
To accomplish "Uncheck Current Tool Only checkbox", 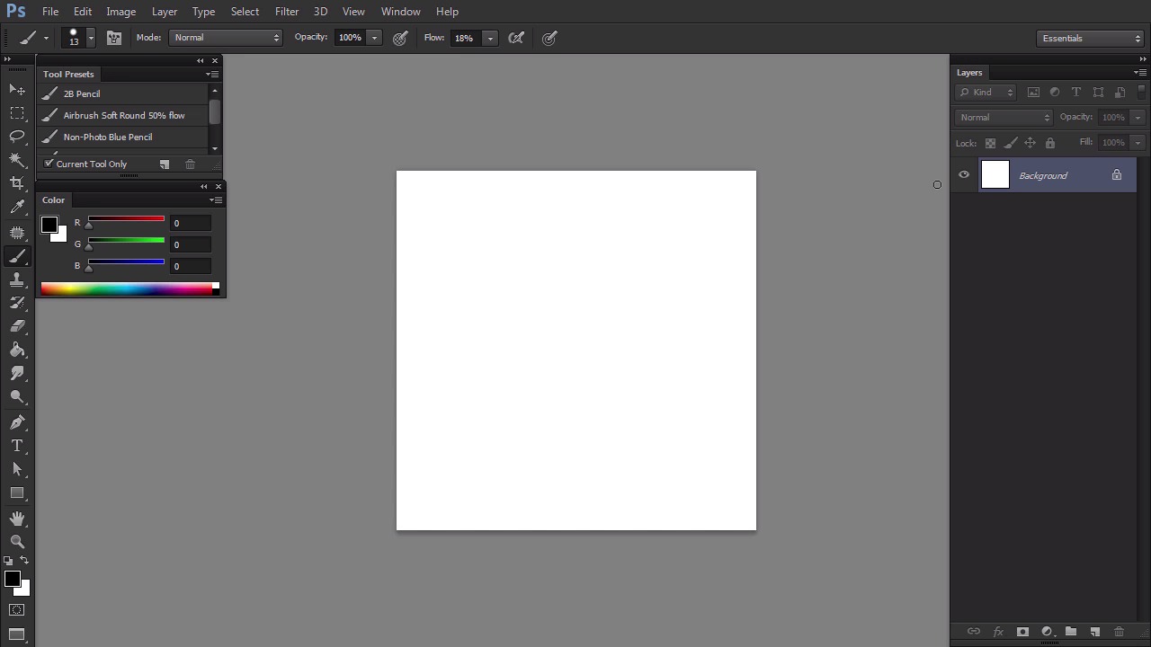I will click(x=49, y=164).
